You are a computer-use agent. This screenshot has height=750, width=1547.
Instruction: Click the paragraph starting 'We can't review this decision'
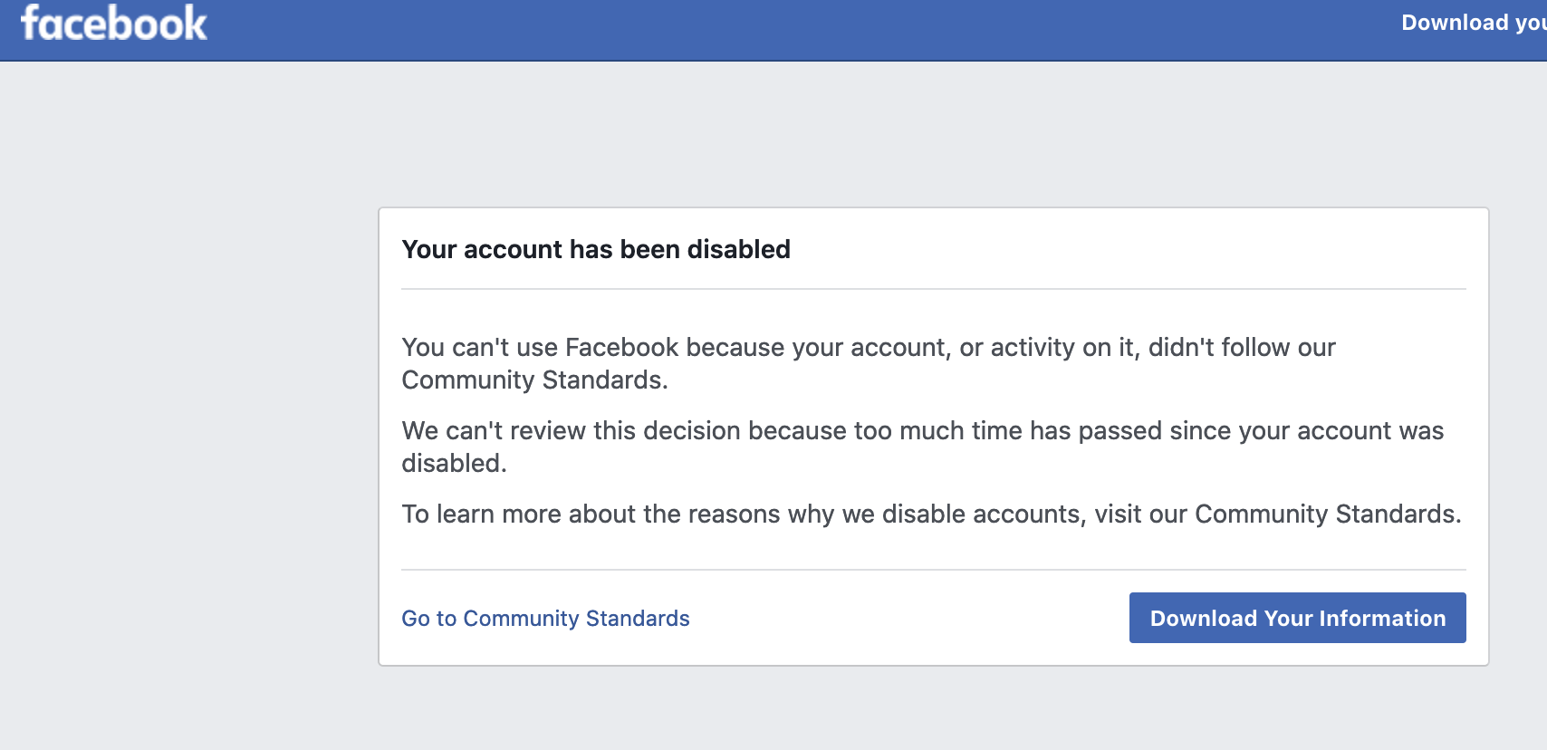(x=922, y=447)
